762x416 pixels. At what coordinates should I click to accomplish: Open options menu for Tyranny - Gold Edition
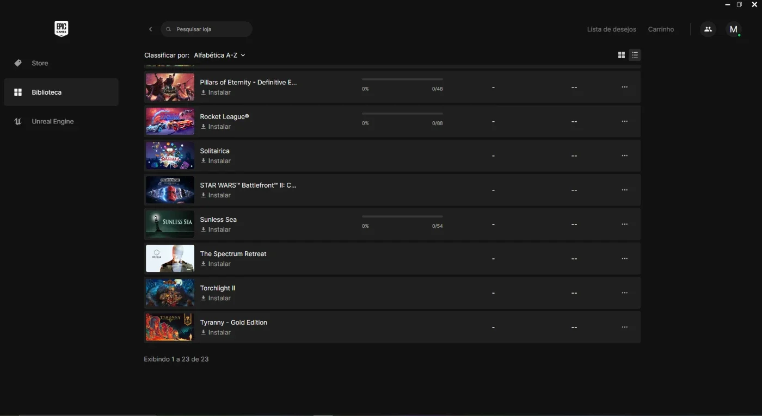pos(624,327)
